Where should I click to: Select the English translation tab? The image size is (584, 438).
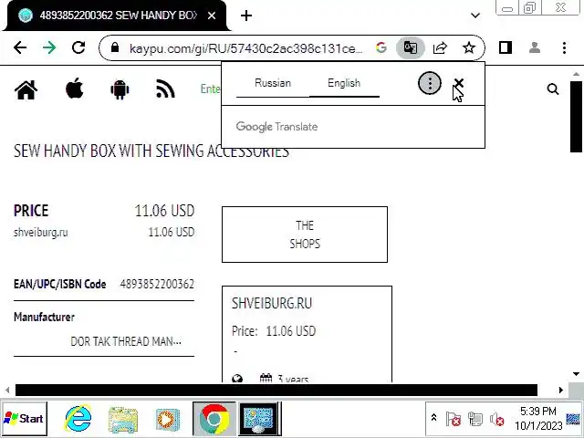point(344,83)
